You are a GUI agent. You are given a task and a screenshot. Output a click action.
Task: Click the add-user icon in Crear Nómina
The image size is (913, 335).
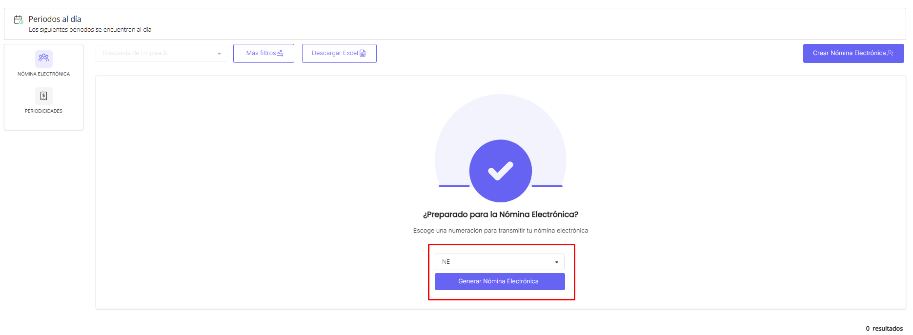890,53
